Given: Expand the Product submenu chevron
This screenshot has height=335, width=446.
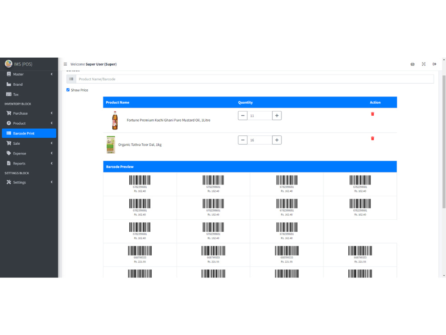Looking at the screenshot, I should [x=51, y=123].
